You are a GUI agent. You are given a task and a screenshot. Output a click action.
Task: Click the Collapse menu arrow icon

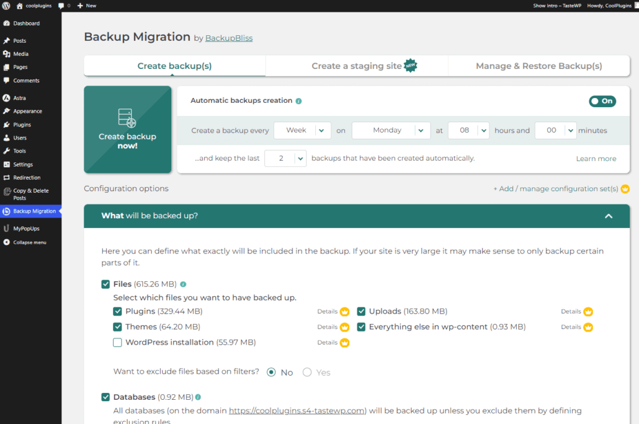(7, 242)
